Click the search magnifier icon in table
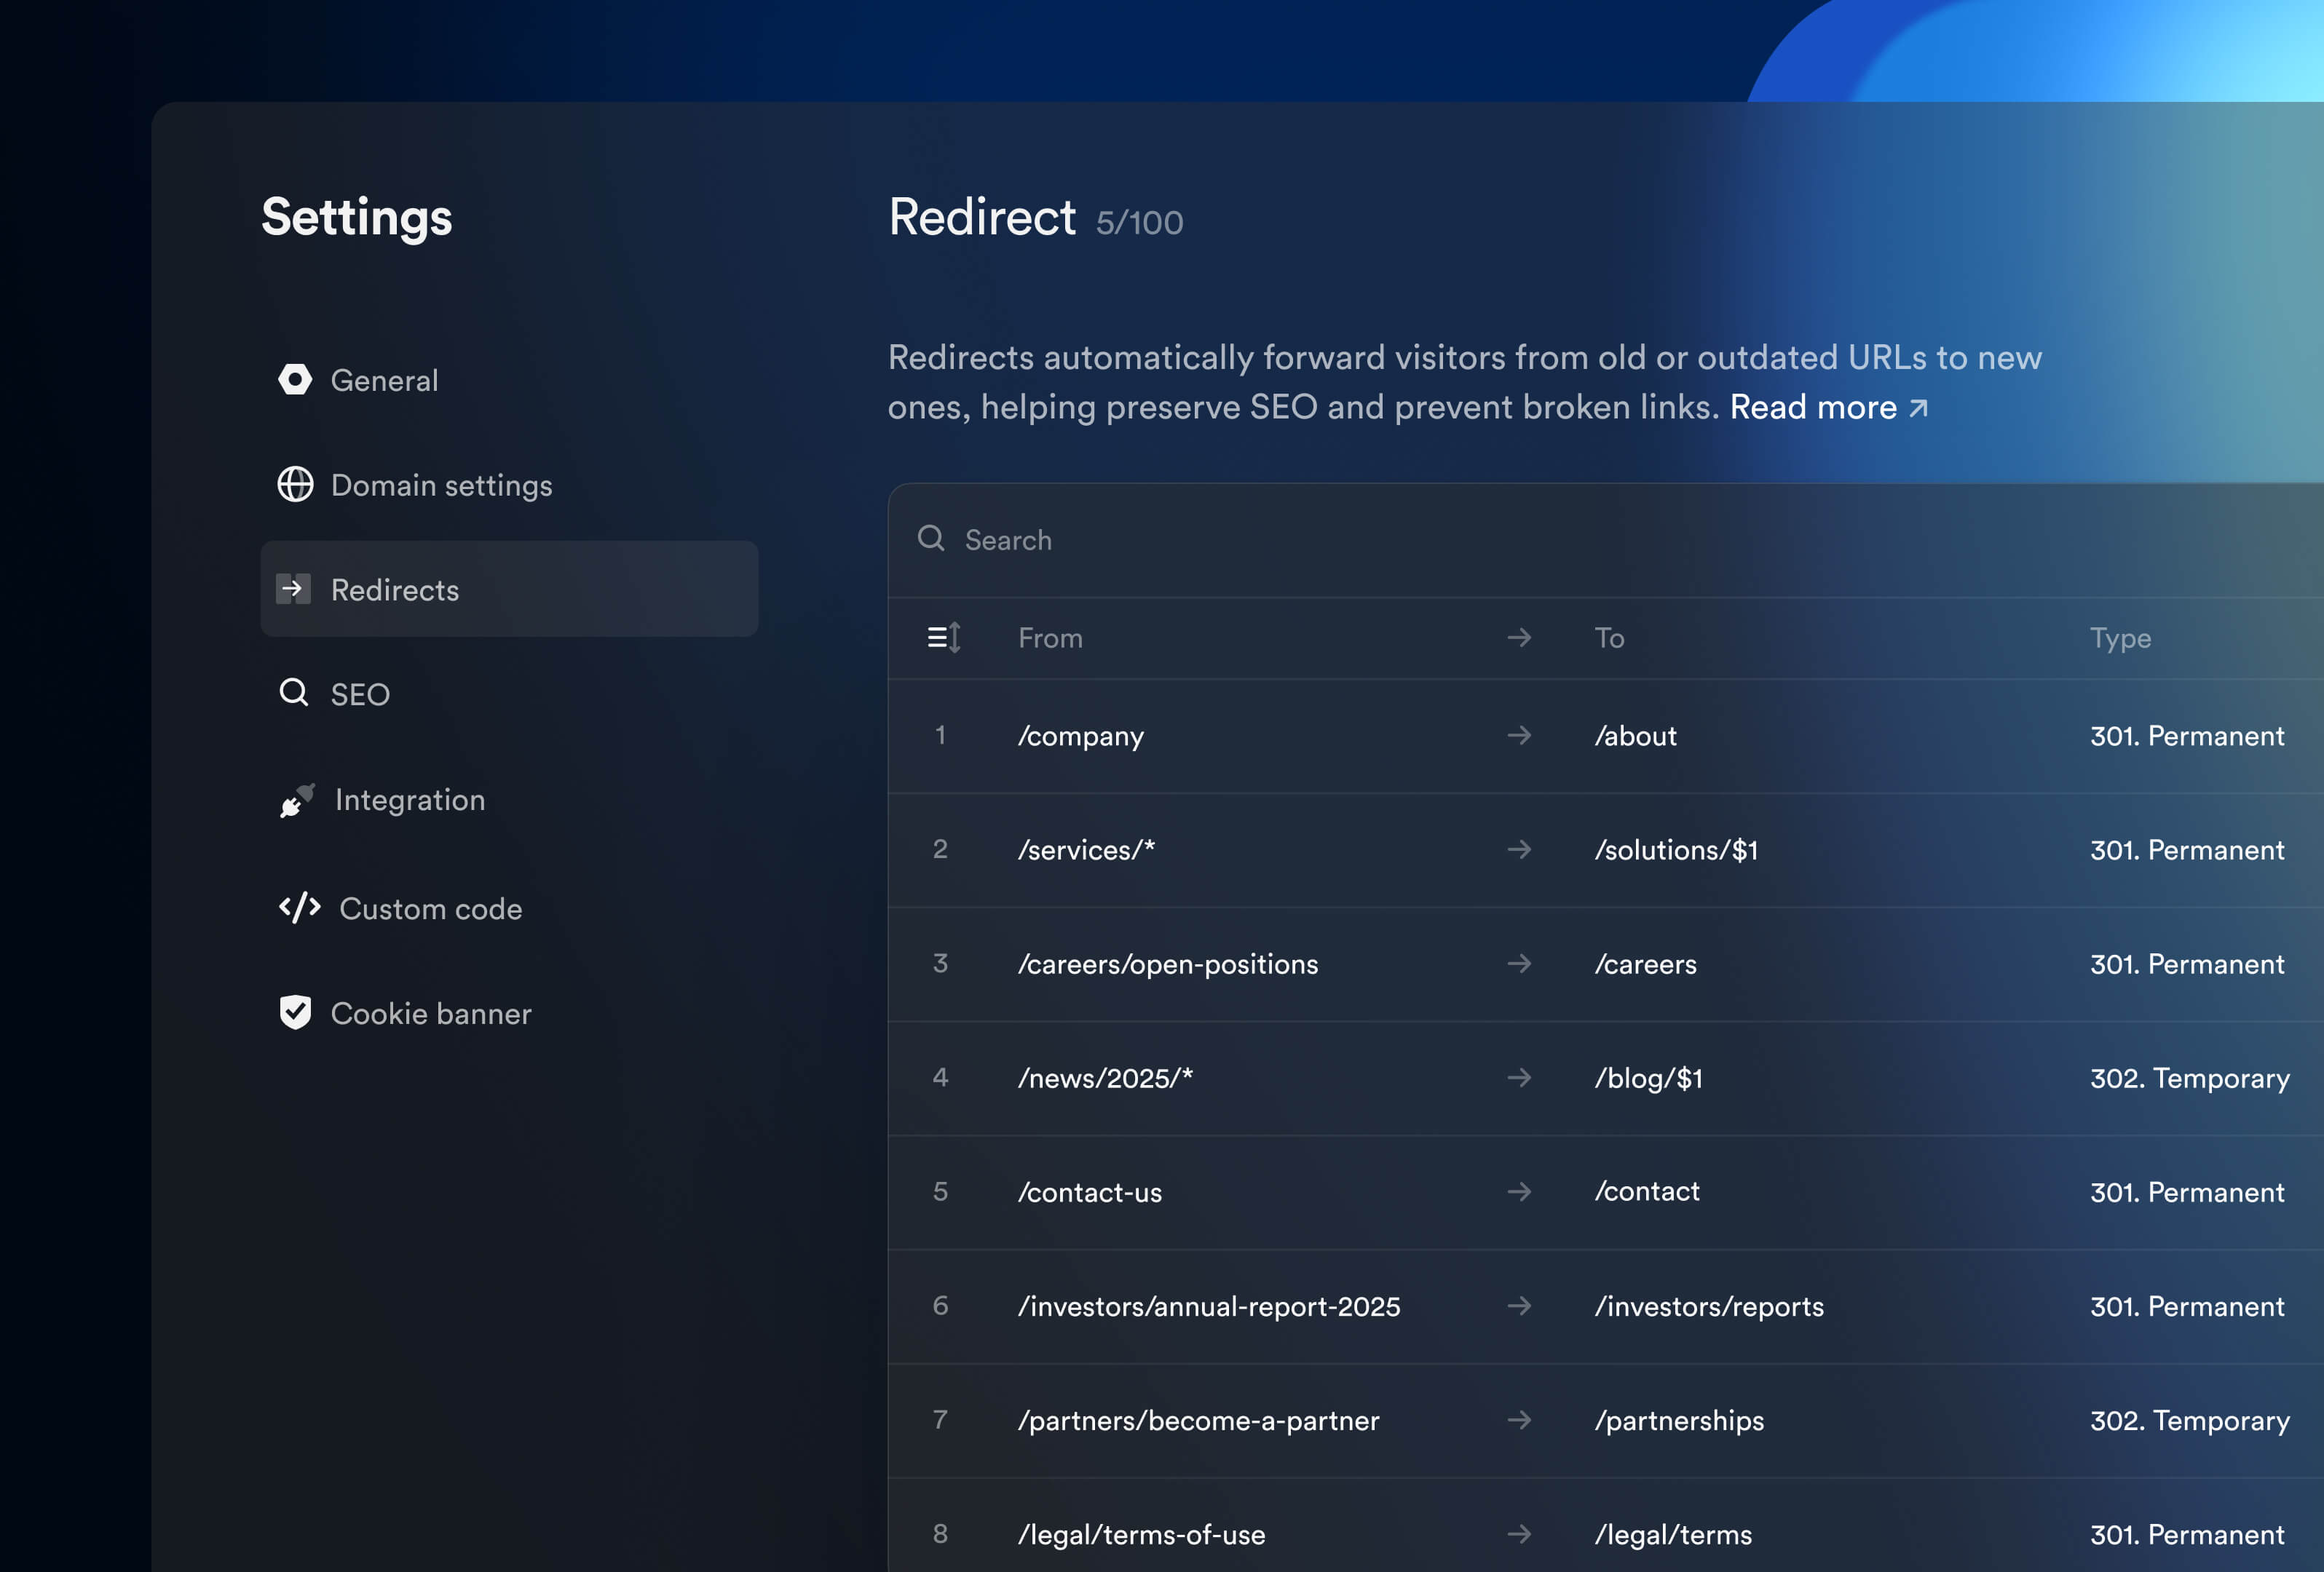Image resolution: width=2324 pixels, height=1572 pixels. [x=931, y=539]
